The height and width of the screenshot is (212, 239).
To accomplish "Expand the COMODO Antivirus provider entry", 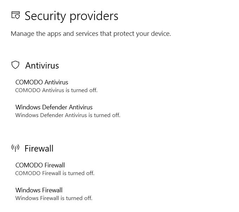I will (56, 86).
